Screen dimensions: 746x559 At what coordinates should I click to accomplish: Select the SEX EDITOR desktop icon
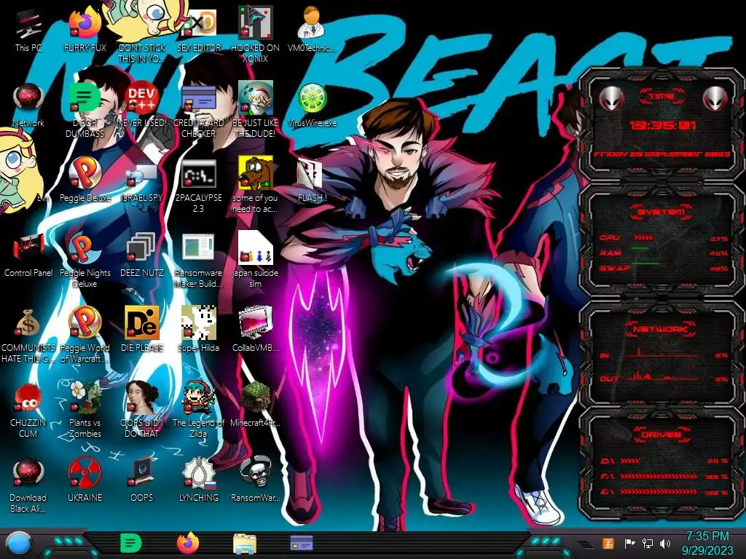[x=198, y=24]
